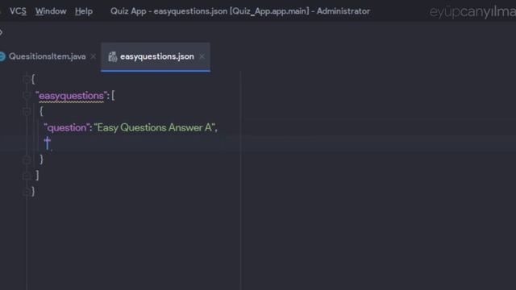Switch to the QuesitionsItem.java tab

(x=47, y=56)
